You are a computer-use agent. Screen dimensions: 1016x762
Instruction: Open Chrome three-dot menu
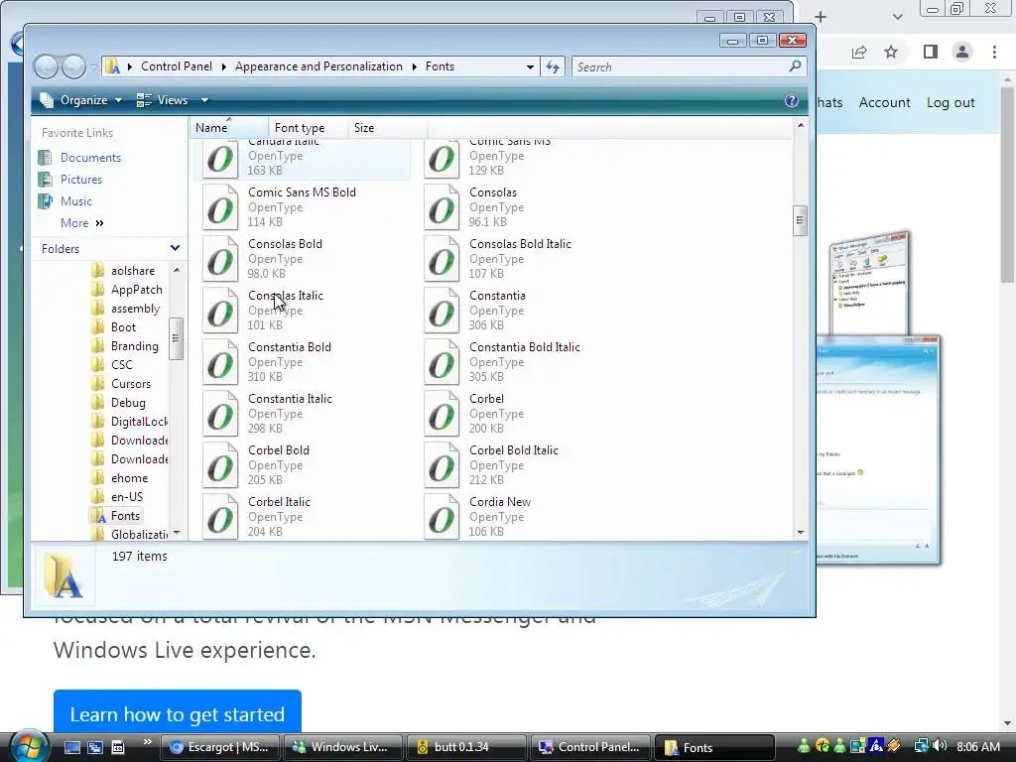[994, 52]
